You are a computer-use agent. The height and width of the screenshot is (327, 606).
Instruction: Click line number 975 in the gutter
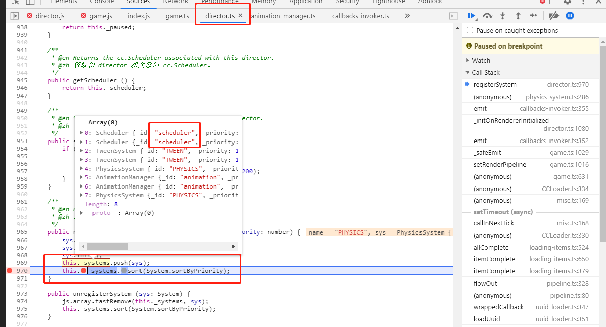click(x=22, y=309)
